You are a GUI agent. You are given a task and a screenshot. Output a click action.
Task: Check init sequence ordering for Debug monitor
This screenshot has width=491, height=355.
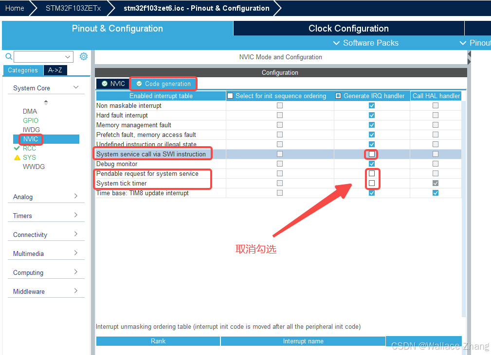tap(280, 164)
